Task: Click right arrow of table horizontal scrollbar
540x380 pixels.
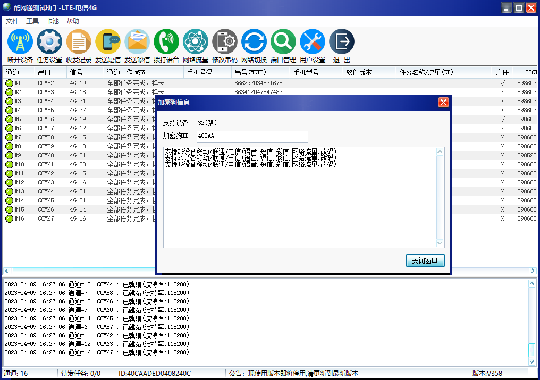Action: pos(533,271)
